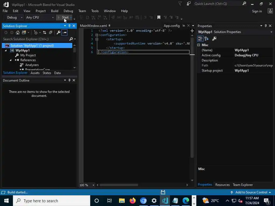The width and height of the screenshot is (275, 206).
Task: Click the Quick Launch search magnifier
Action: click(244, 3)
